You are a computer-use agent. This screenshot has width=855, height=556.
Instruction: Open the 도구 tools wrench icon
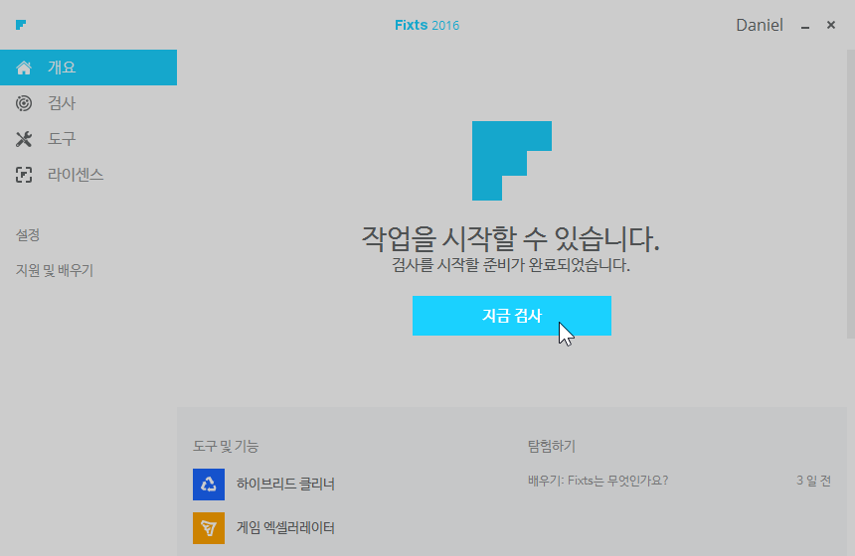24,139
